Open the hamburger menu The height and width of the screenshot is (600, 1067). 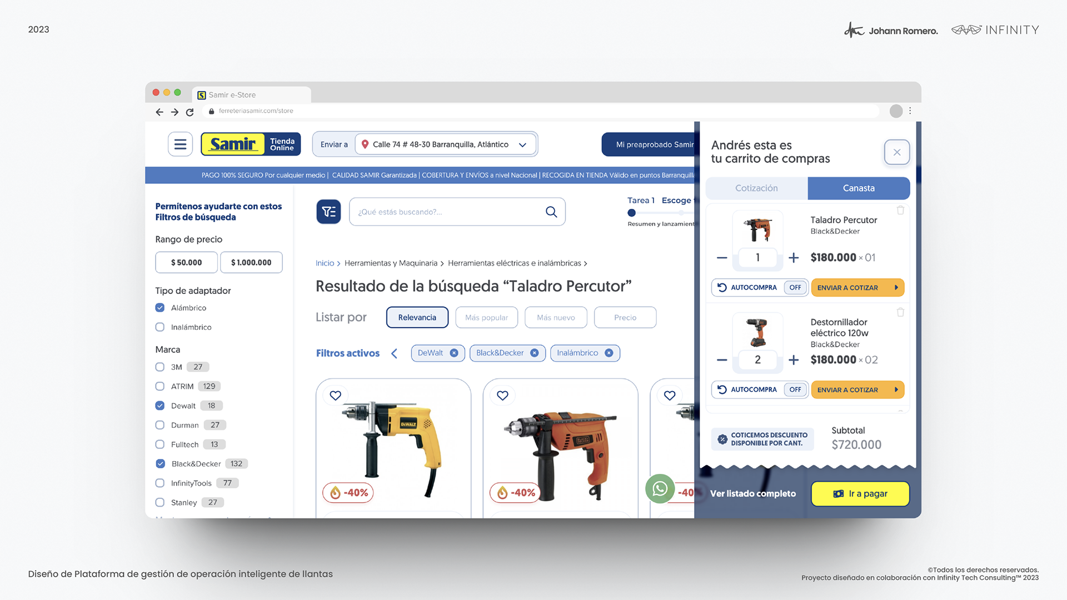[x=180, y=144]
